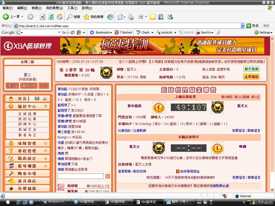Go to 首頁 in the sidebar

coord(22,99)
